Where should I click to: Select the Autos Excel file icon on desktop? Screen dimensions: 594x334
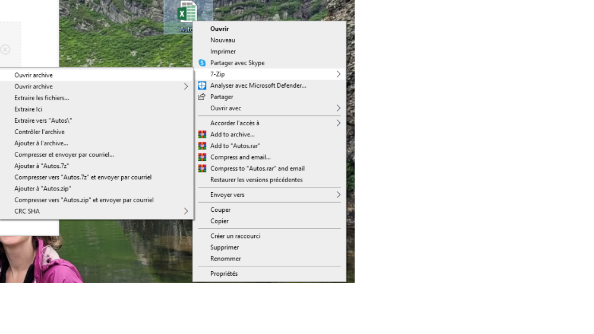pyautogui.click(x=188, y=13)
